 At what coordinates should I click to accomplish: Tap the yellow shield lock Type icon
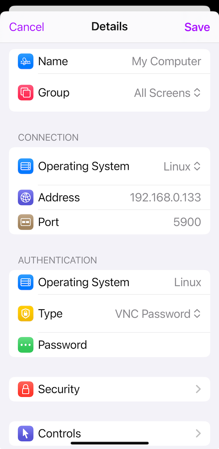(26, 314)
